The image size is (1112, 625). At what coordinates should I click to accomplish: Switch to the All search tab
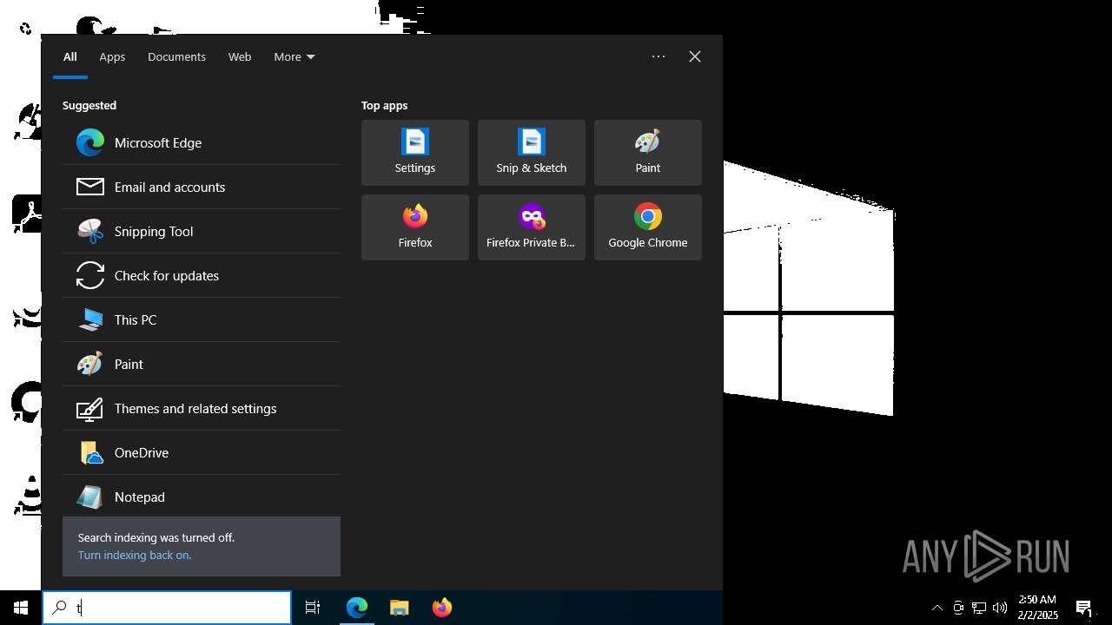pos(70,56)
